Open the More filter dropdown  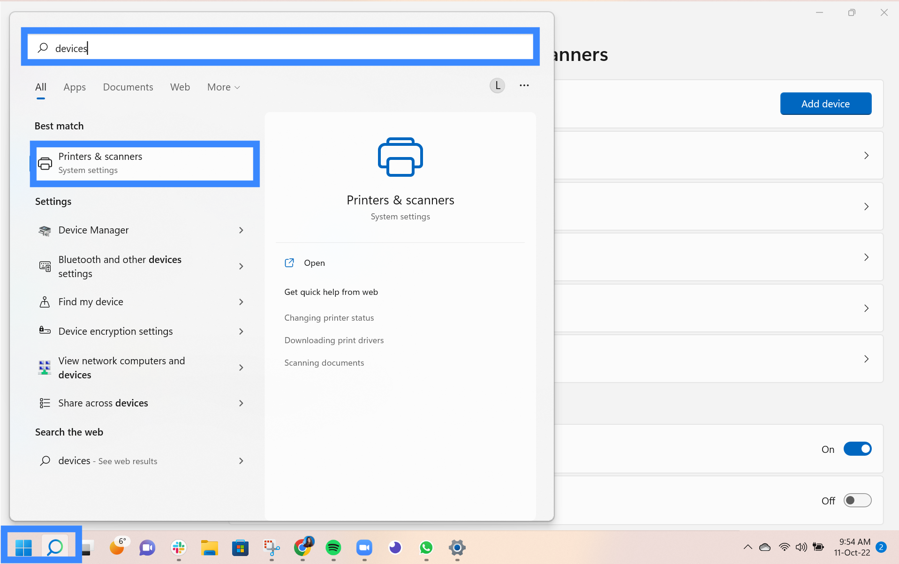tap(224, 87)
